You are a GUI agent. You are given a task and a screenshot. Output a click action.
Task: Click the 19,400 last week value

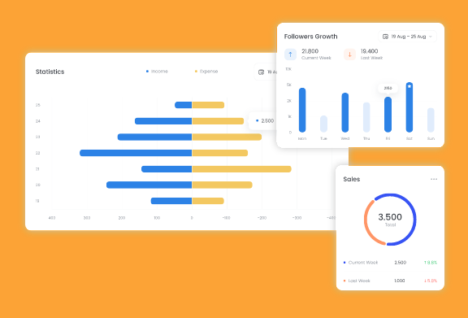coord(369,51)
